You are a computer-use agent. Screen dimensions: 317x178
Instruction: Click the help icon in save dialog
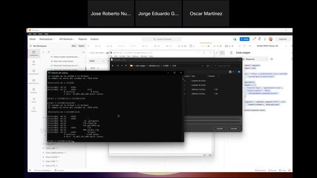(x=239, y=72)
